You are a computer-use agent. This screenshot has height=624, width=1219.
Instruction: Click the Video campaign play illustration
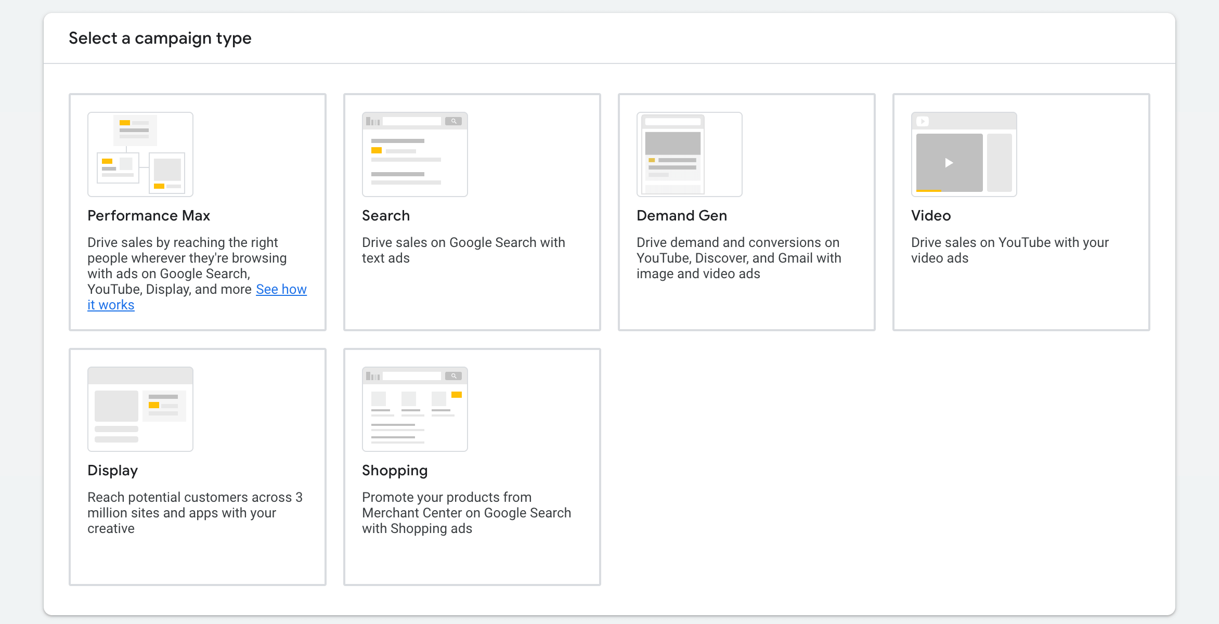click(x=949, y=163)
